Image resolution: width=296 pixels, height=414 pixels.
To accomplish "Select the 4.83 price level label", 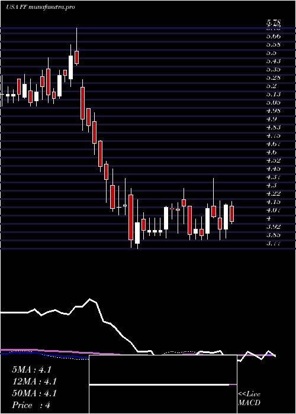I will 274,127.
